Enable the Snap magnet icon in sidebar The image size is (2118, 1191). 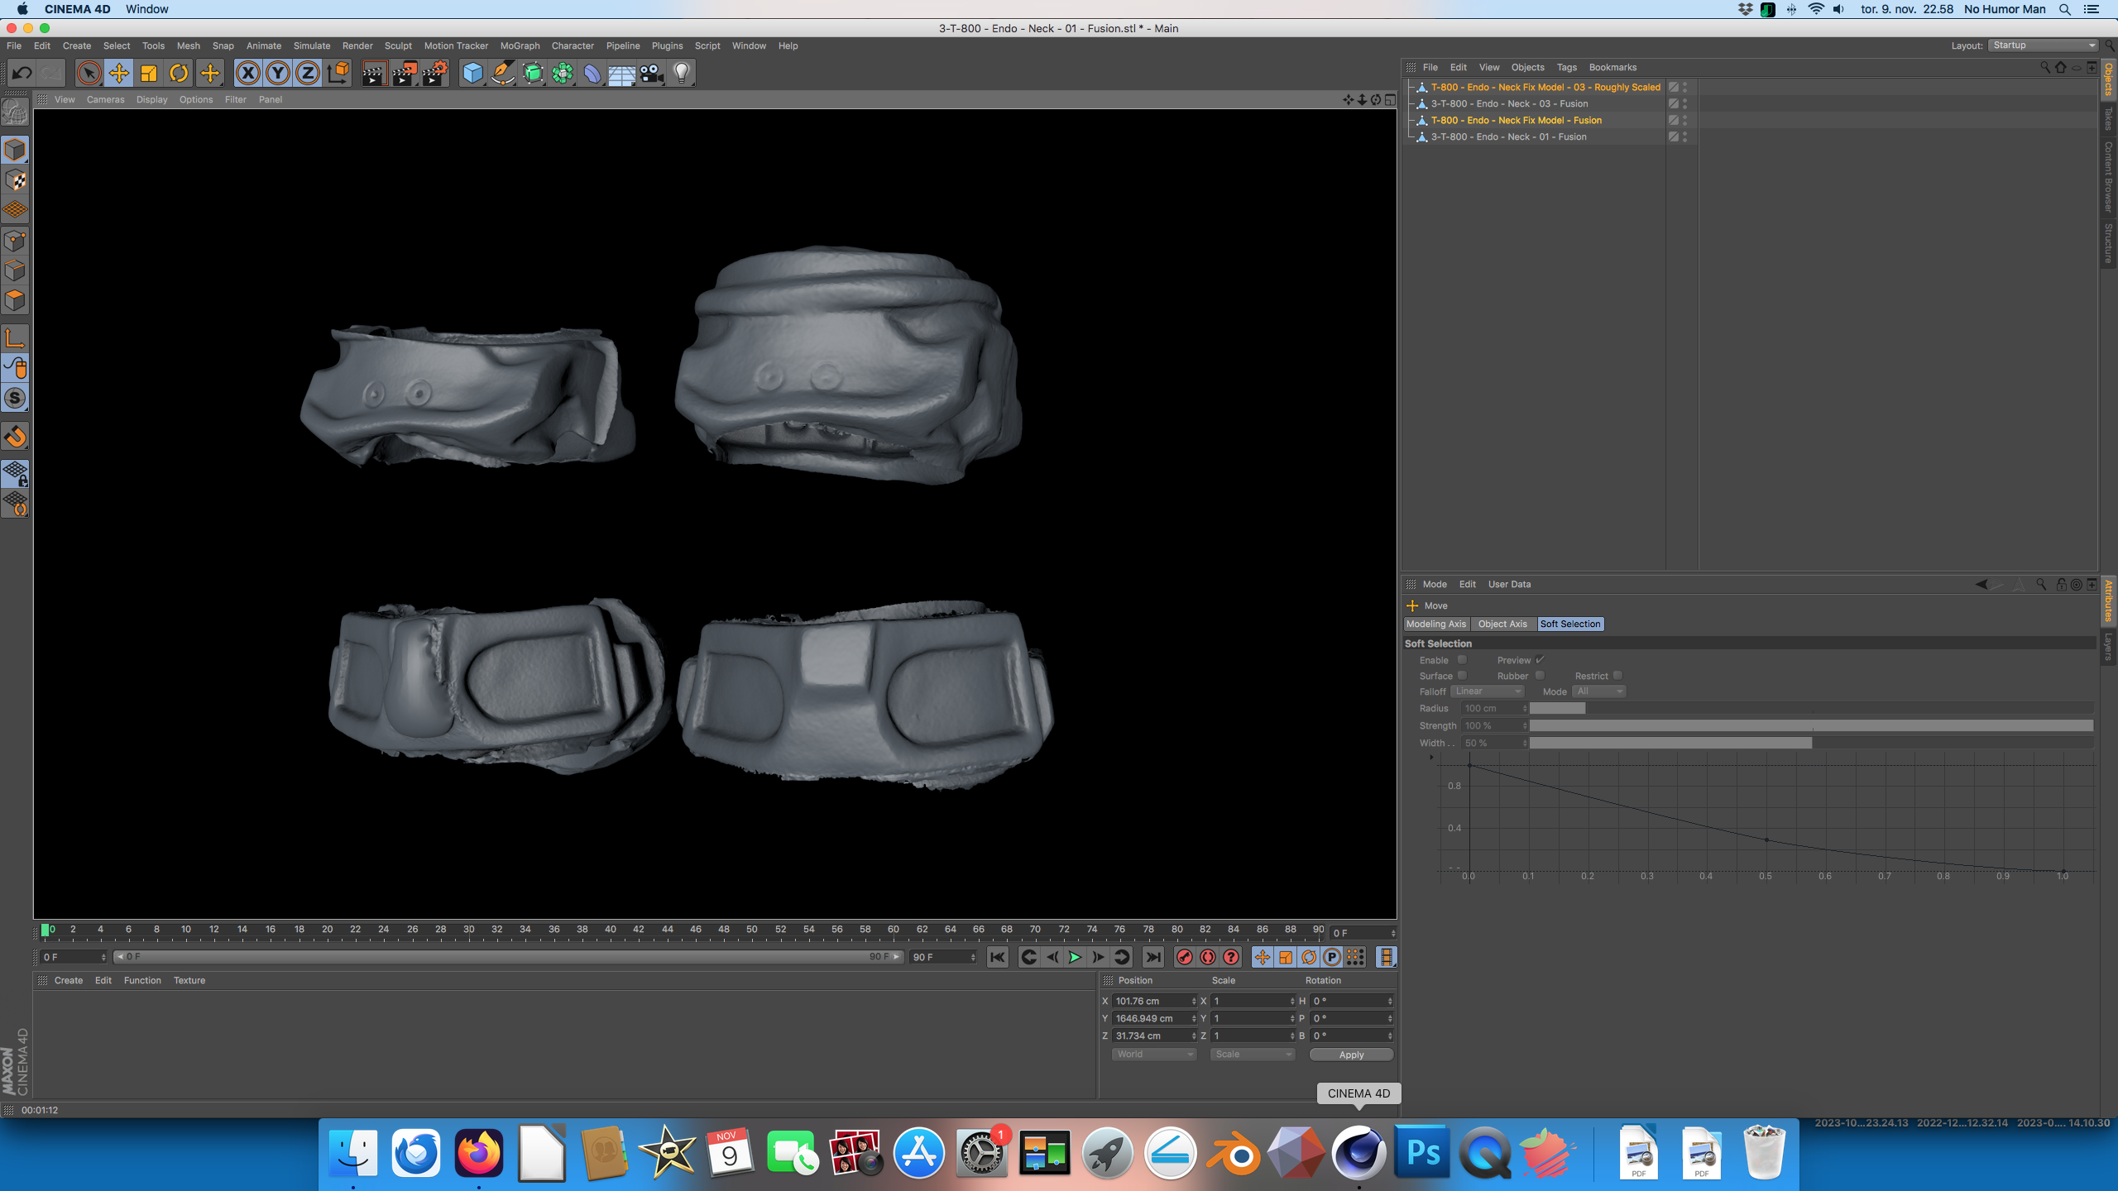coord(16,437)
